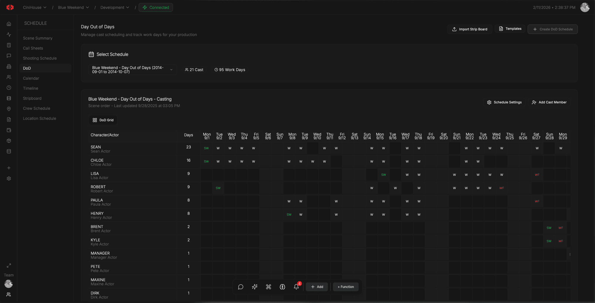Click the 21 Cast indicator
This screenshot has height=303, width=595.
194,70
